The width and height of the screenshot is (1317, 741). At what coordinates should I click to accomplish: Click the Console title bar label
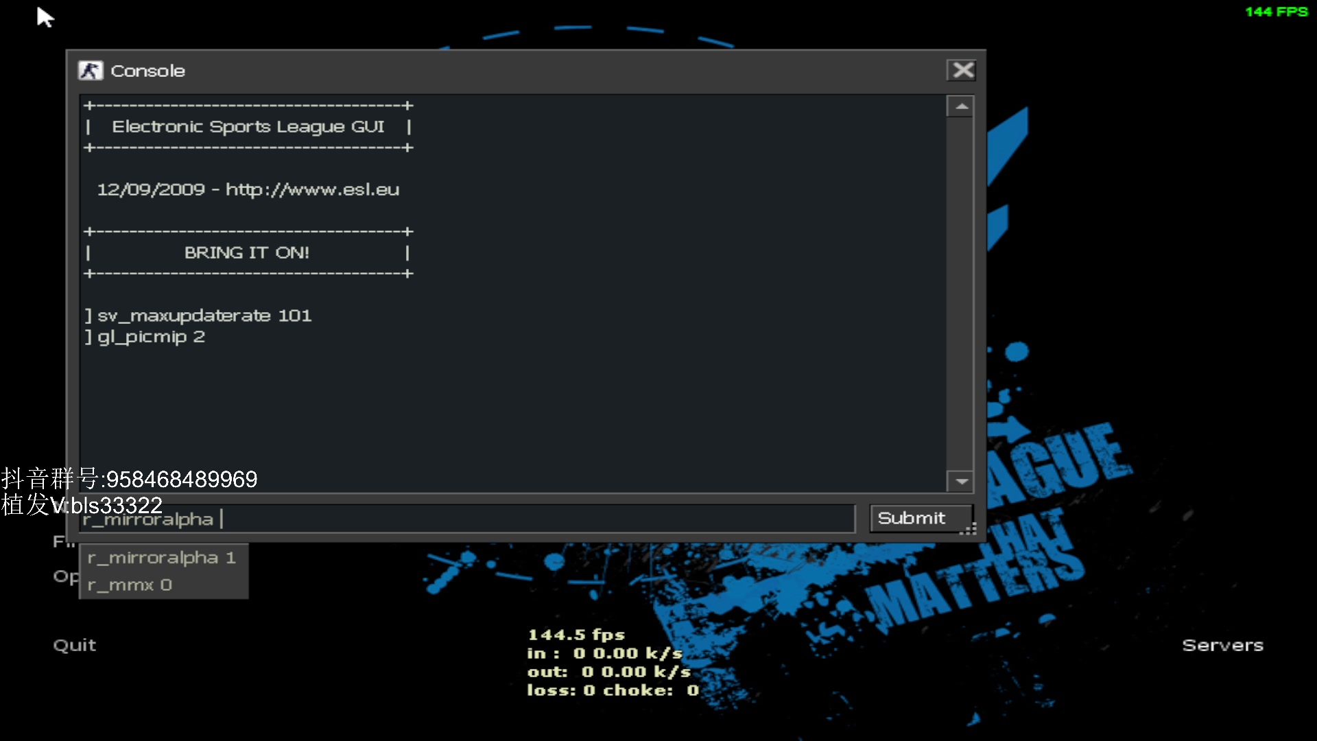click(x=148, y=71)
